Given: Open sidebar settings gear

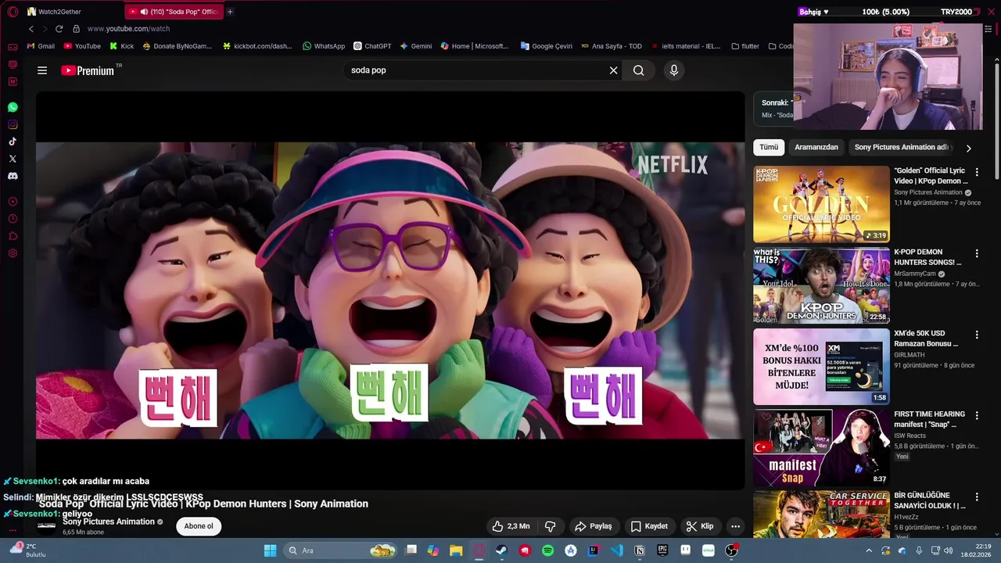Looking at the screenshot, I should click(x=13, y=253).
